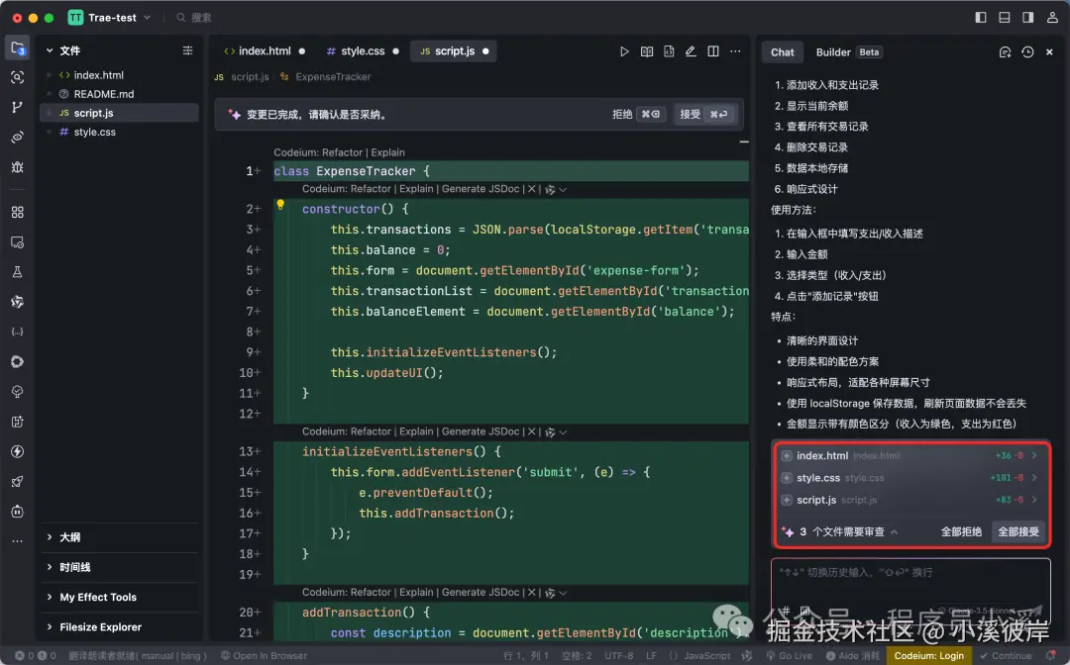Image resolution: width=1070 pixels, height=665 pixels.
Task: Open the Run and Debug bug icon
Action: 18,165
